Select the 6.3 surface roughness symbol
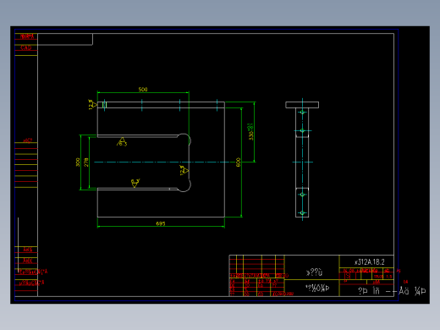The height and width of the screenshot is (330, 440). [x=122, y=141]
